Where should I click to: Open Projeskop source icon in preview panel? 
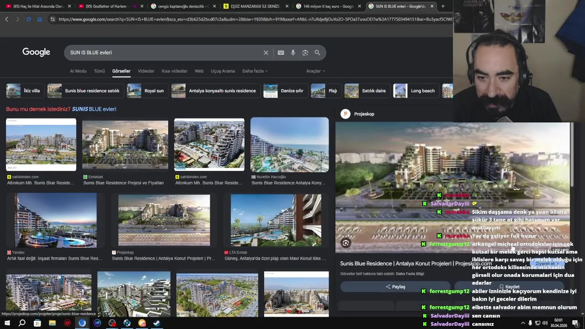pos(346,114)
